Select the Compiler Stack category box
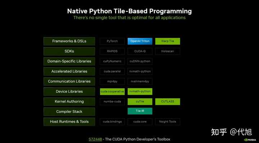Screen dimensions: 259x143 pos(69,112)
